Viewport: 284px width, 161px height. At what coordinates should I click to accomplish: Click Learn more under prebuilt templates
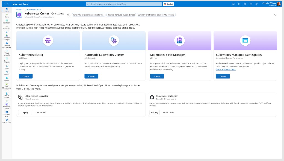(41, 113)
